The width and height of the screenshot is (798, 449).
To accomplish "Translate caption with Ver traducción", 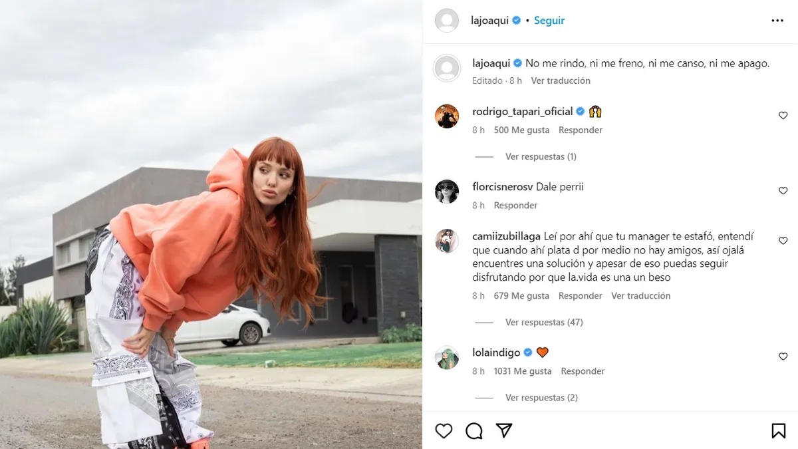I will [561, 80].
